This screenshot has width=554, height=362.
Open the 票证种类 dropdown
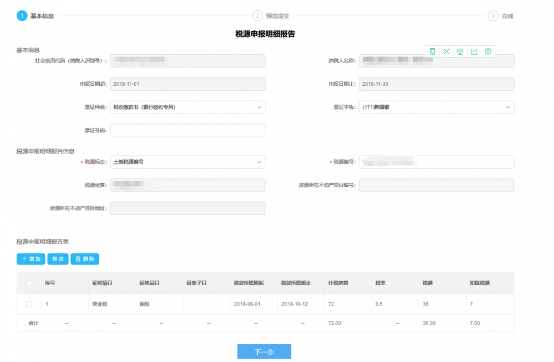pos(187,107)
